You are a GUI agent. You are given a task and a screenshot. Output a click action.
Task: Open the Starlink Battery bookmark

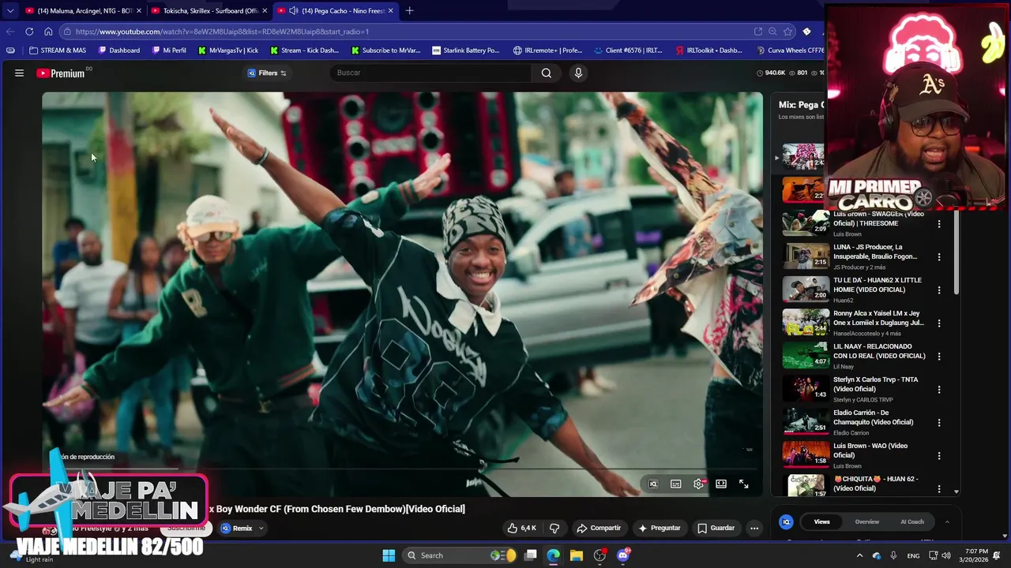pyautogui.click(x=466, y=50)
